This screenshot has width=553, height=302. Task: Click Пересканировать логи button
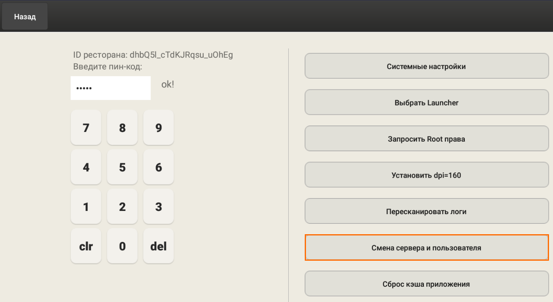coord(426,211)
